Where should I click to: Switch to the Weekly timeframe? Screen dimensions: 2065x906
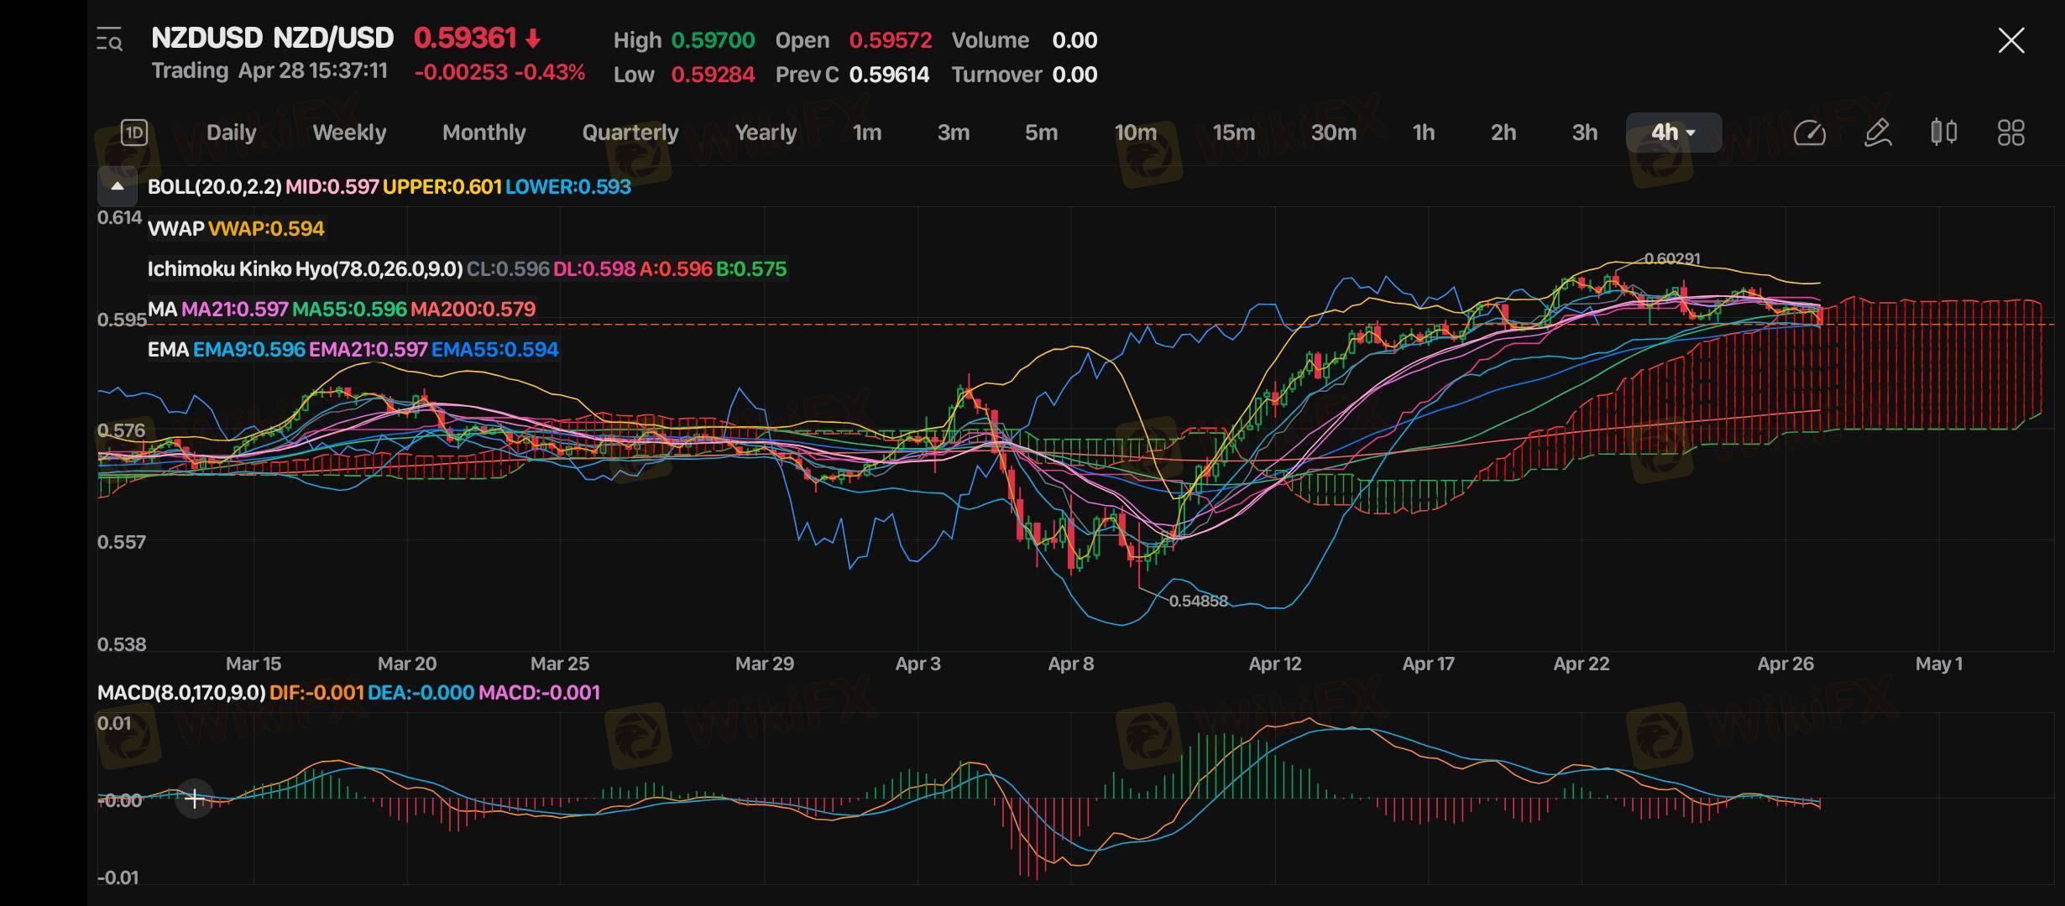coord(349,133)
